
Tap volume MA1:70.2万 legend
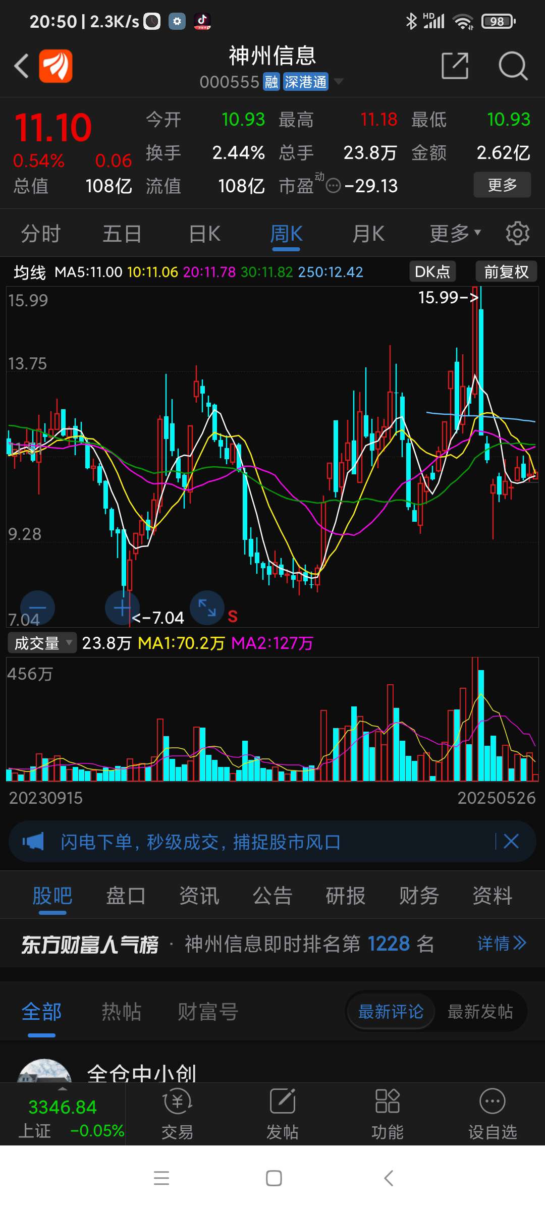click(181, 643)
